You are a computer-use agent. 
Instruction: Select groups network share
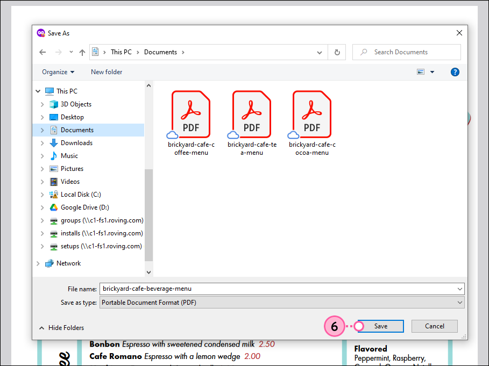tap(102, 220)
